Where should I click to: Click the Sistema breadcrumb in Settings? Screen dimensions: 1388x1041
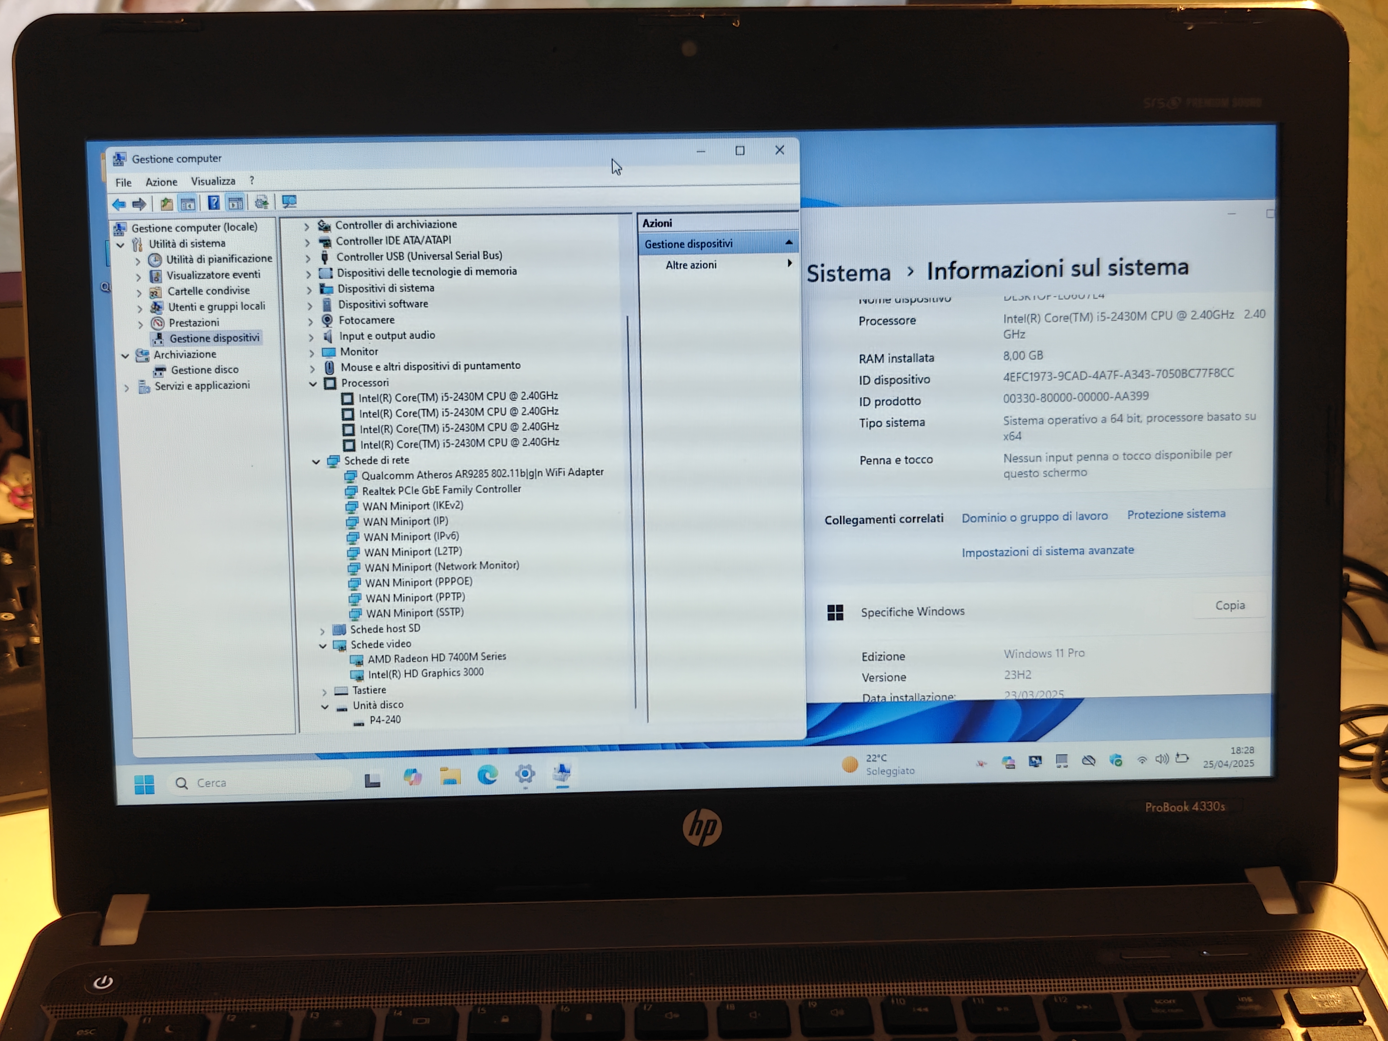click(x=849, y=273)
